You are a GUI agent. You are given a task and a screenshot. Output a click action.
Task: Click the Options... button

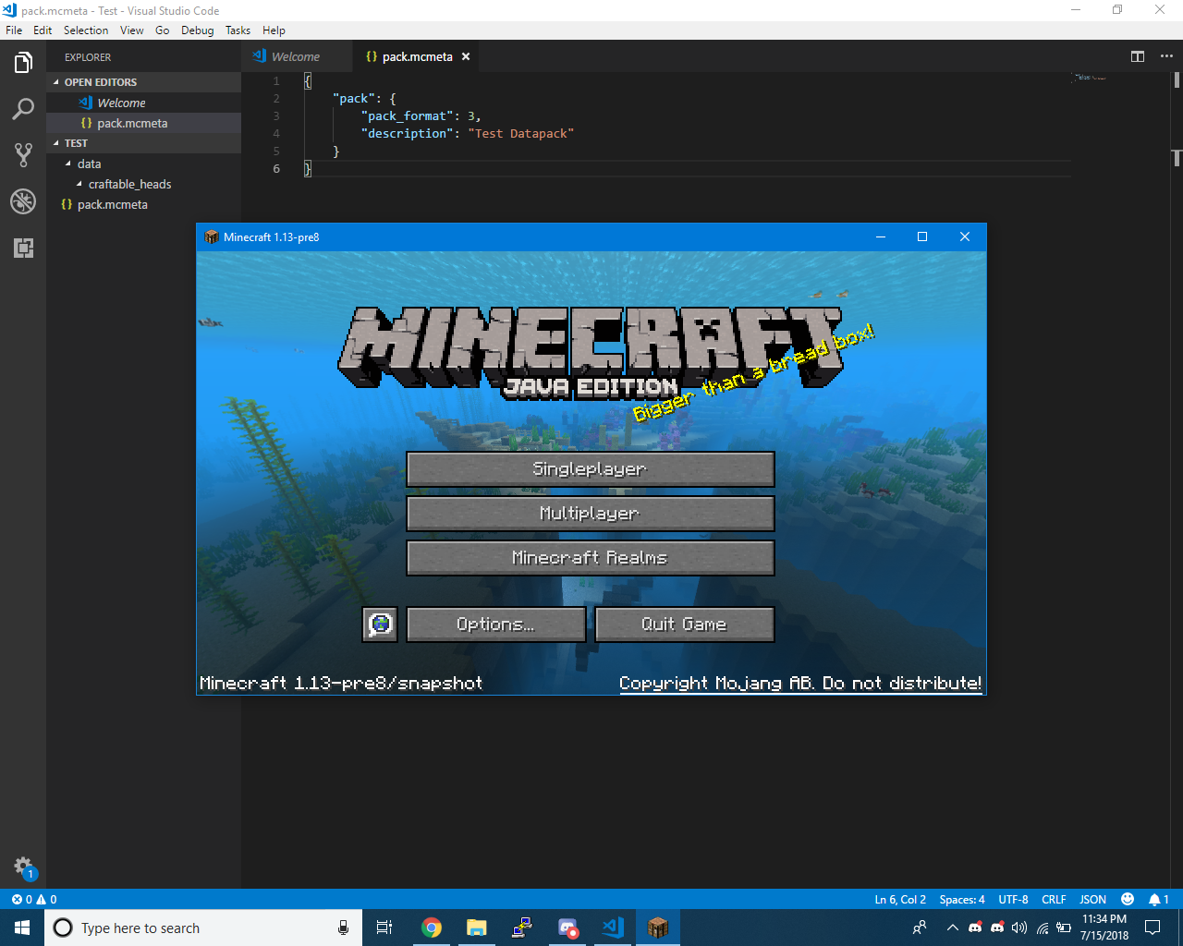tap(495, 625)
